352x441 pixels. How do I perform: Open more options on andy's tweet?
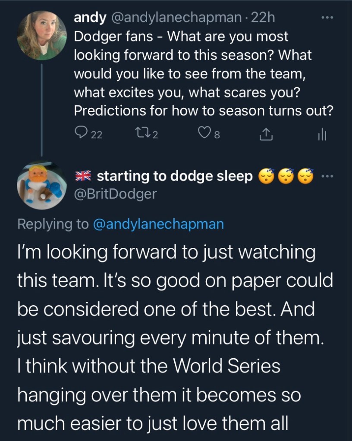click(x=327, y=19)
